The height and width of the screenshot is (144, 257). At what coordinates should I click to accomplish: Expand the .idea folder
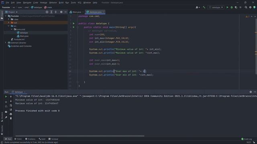point(9,19)
